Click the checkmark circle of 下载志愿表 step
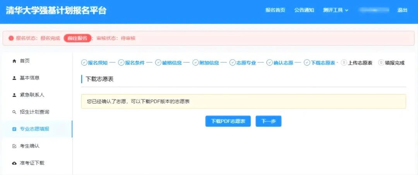This screenshot has height=175, width=418. tap(307, 63)
